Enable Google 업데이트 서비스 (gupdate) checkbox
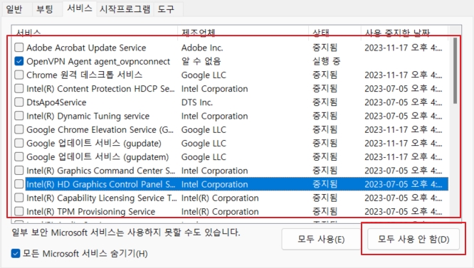 point(19,143)
